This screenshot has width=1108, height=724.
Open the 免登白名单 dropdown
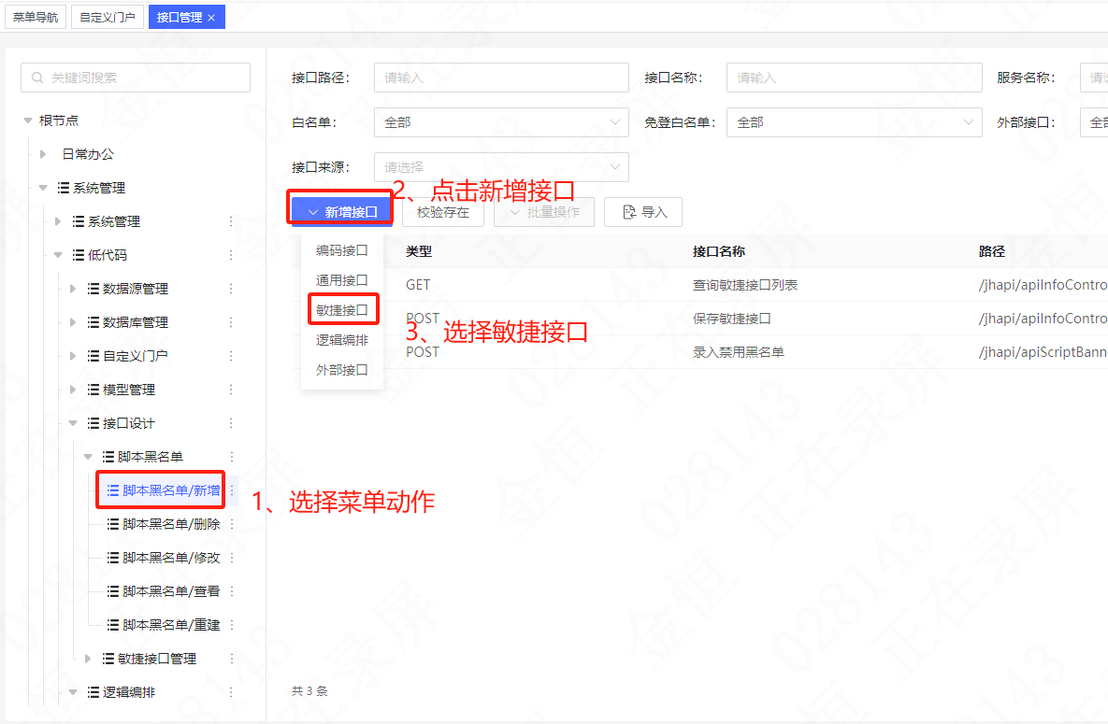point(855,122)
